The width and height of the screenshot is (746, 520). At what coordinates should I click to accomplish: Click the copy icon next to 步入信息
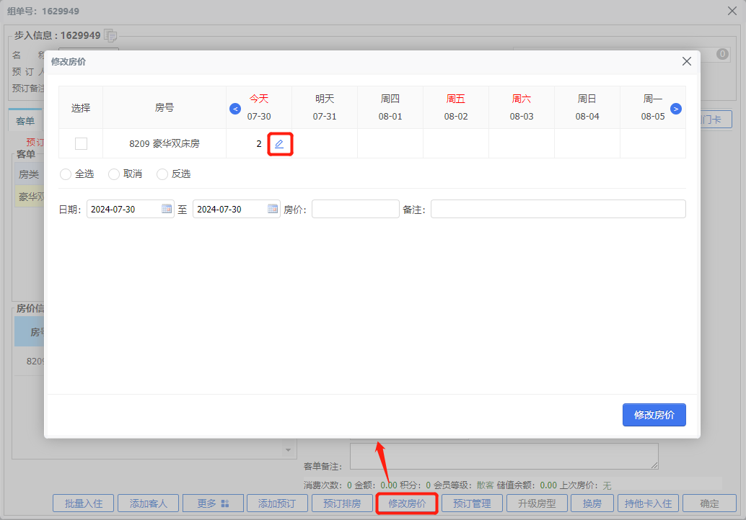pos(110,35)
